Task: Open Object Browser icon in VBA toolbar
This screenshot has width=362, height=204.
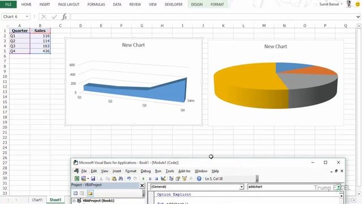Action: (x=184, y=178)
